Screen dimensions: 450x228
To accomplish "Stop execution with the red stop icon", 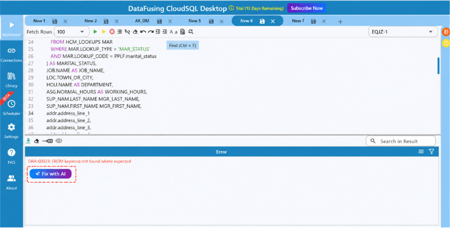I will tap(112, 32).
